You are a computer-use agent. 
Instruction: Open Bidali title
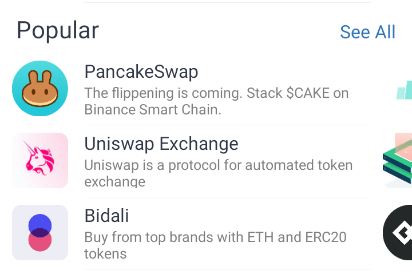click(x=106, y=216)
